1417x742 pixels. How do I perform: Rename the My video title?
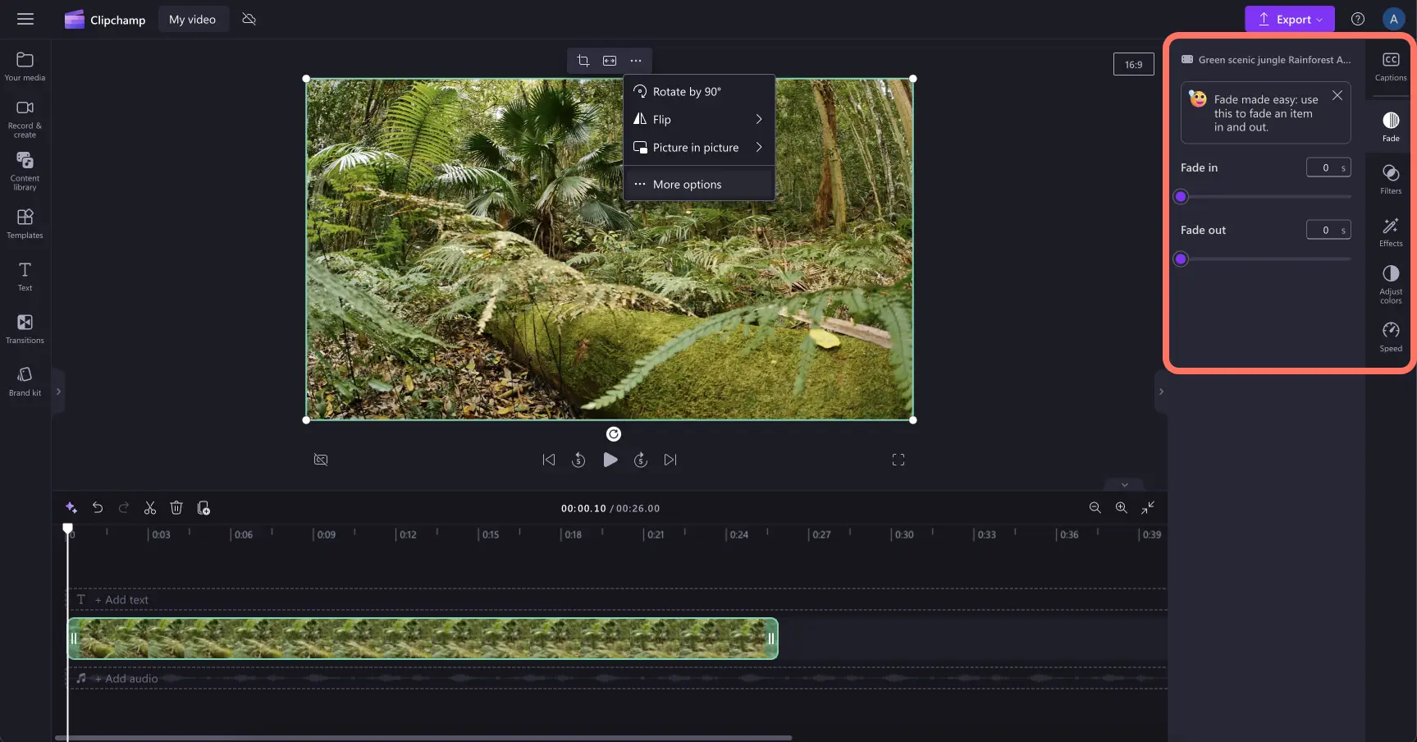193,19
